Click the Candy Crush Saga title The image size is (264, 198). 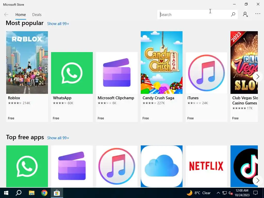coord(158,98)
